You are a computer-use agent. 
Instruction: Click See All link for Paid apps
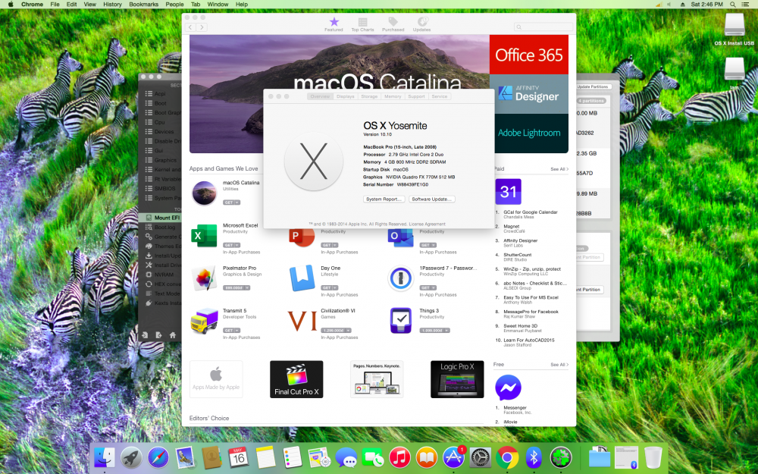(x=559, y=169)
